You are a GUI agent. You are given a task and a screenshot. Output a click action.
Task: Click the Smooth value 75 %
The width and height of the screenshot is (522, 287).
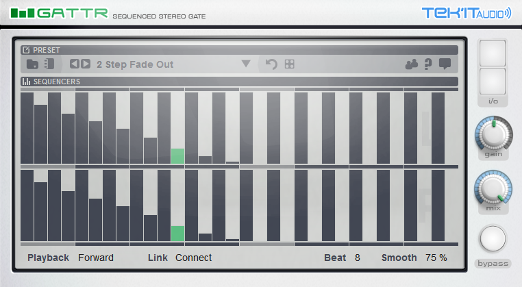(436, 258)
